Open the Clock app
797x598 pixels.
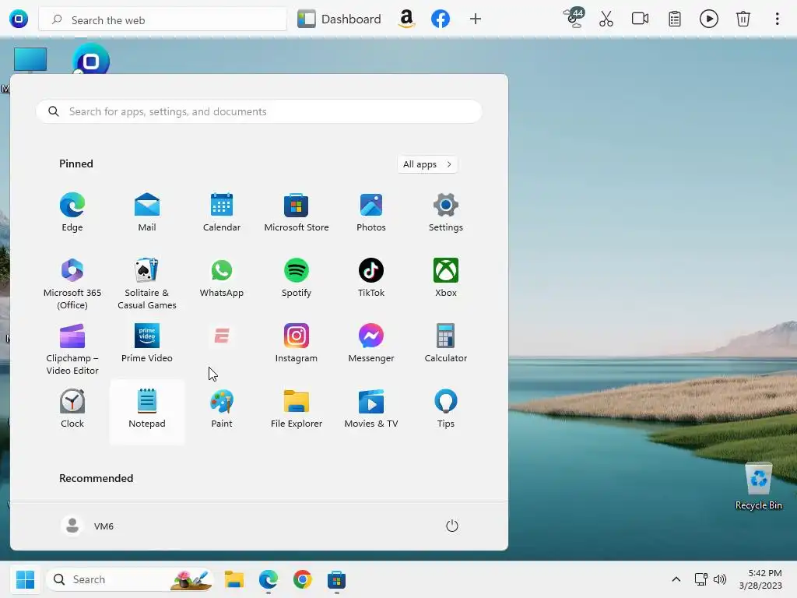tap(72, 409)
